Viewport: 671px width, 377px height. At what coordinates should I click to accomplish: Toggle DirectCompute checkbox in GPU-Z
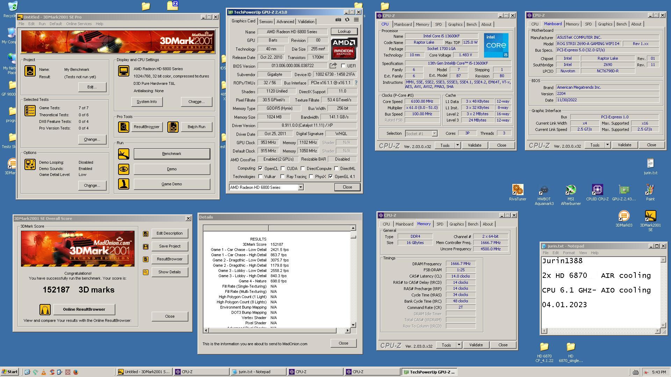click(303, 168)
